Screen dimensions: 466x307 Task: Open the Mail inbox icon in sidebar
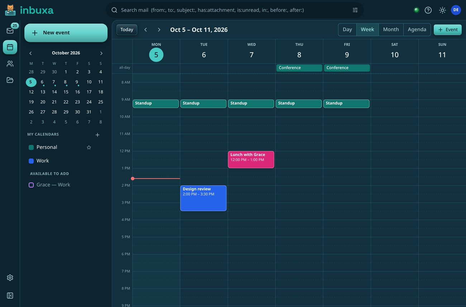point(10,31)
